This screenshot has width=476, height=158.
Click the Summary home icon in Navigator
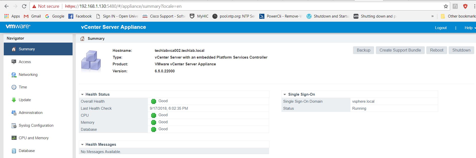(x=14, y=49)
